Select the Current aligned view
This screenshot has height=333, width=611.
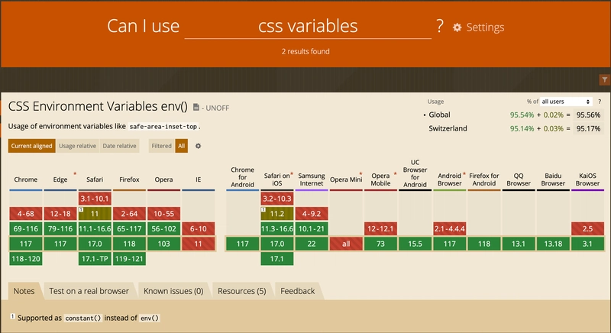(31, 146)
